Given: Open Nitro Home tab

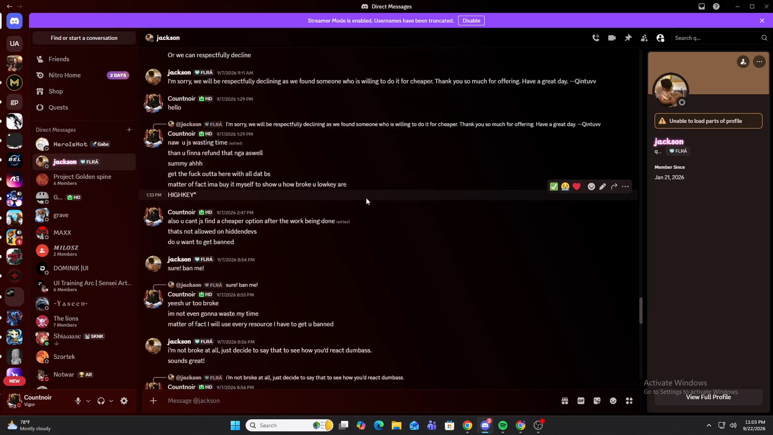Looking at the screenshot, I should click(84, 76).
